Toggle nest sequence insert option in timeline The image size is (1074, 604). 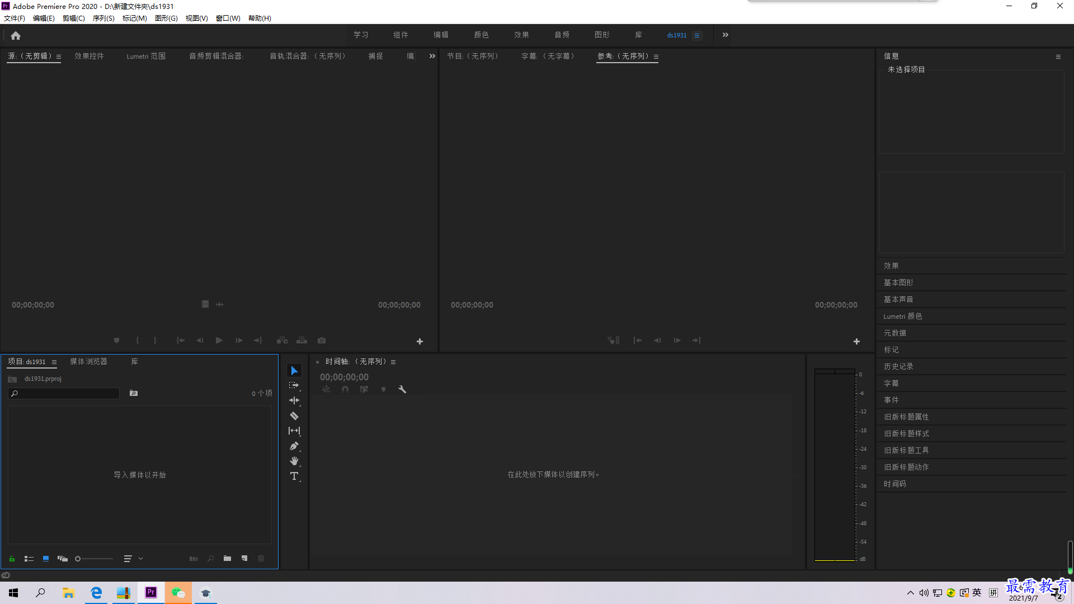click(x=326, y=389)
